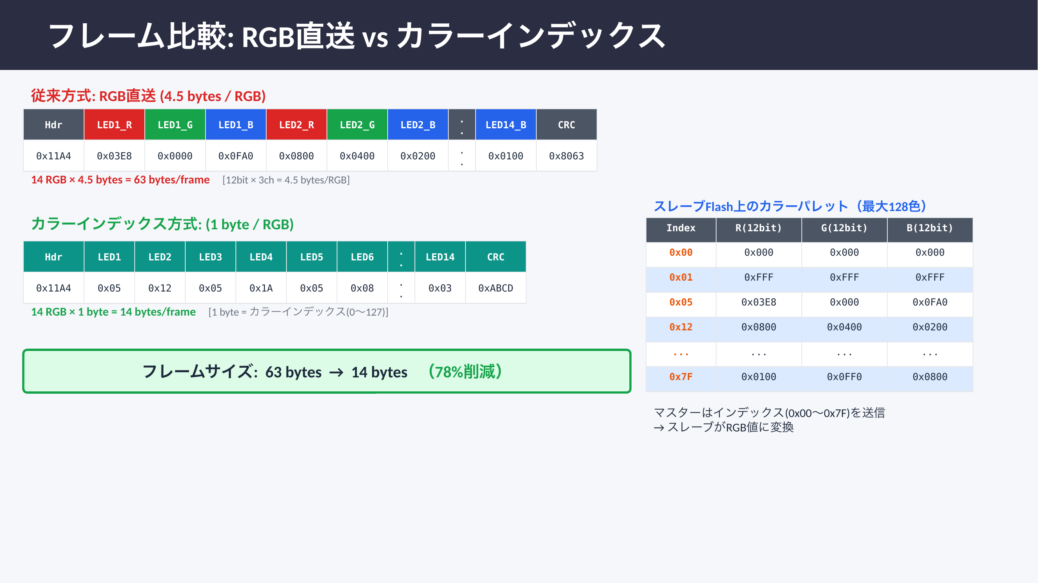Click the green LED1_G header cell
Image resolution: width=1038 pixels, height=583 pixels.
coord(175,125)
